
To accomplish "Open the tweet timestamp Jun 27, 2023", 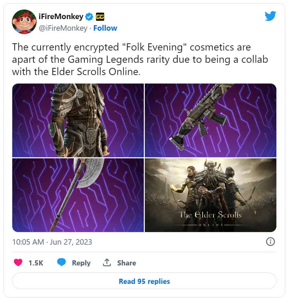I will click(x=52, y=242).
